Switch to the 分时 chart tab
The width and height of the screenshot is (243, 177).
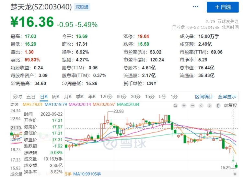tap(17, 97)
